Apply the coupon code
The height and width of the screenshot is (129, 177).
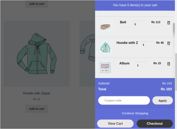click(162, 100)
